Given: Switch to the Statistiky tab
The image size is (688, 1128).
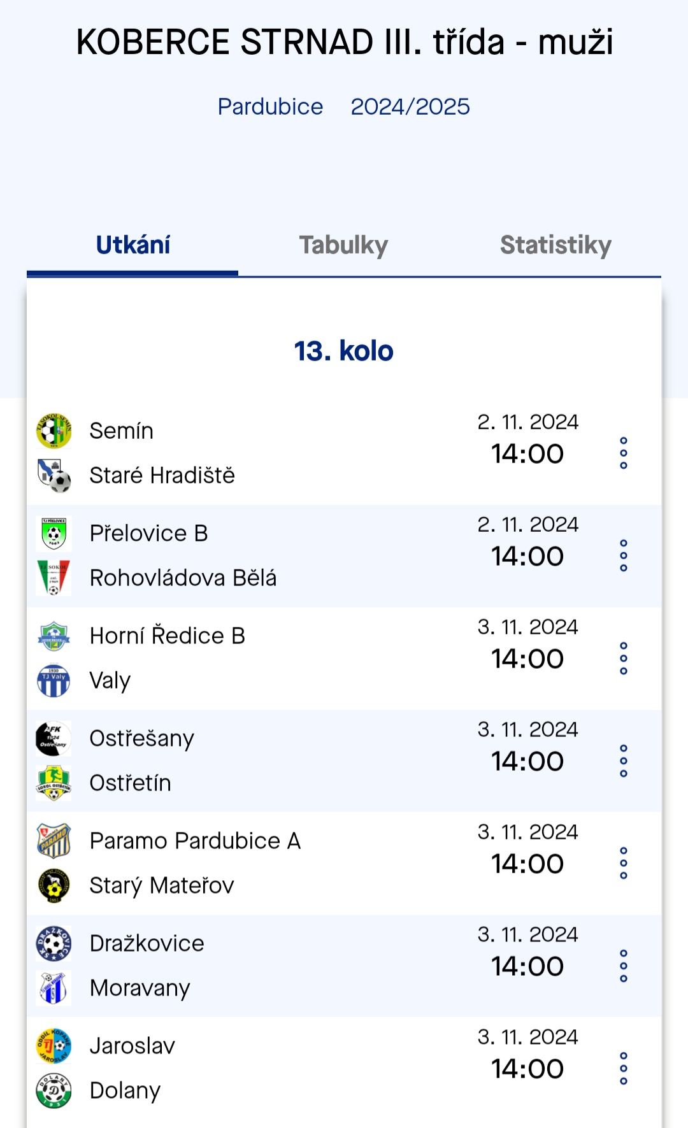Looking at the screenshot, I should pyautogui.click(x=555, y=245).
